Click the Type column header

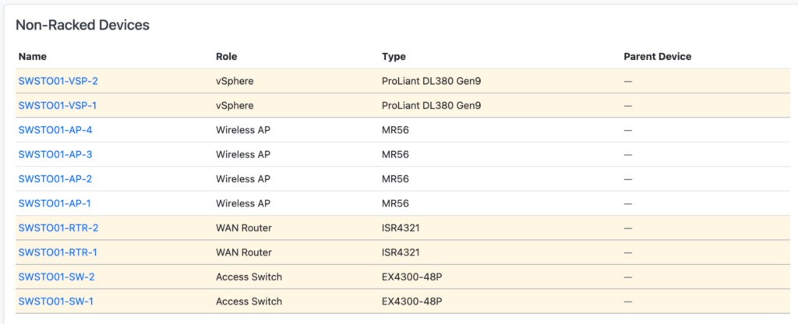(394, 56)
